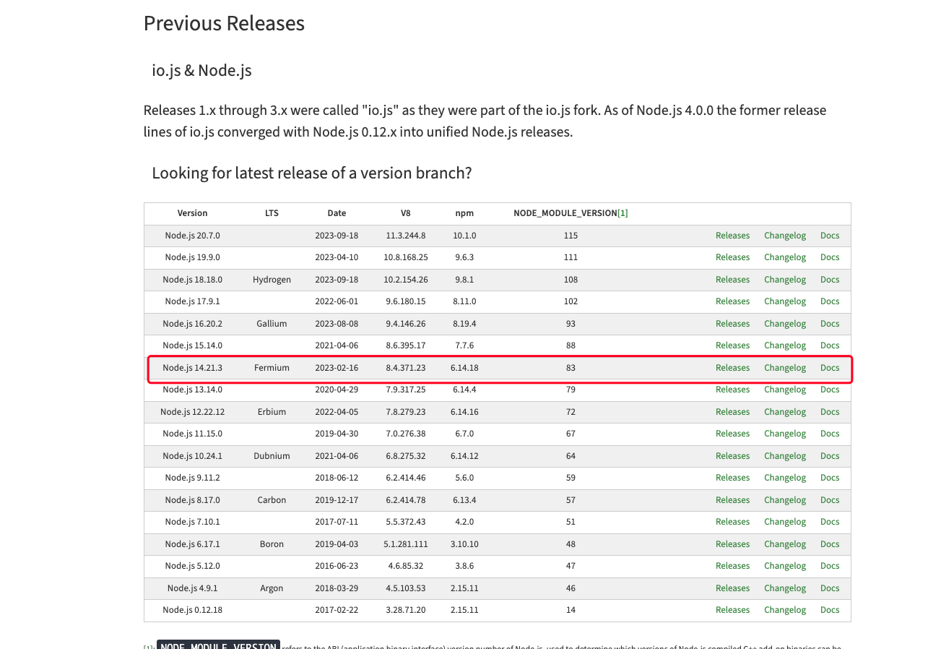
Task: Click the Erbium LTS codename cell
Action: tap(272, 412)
